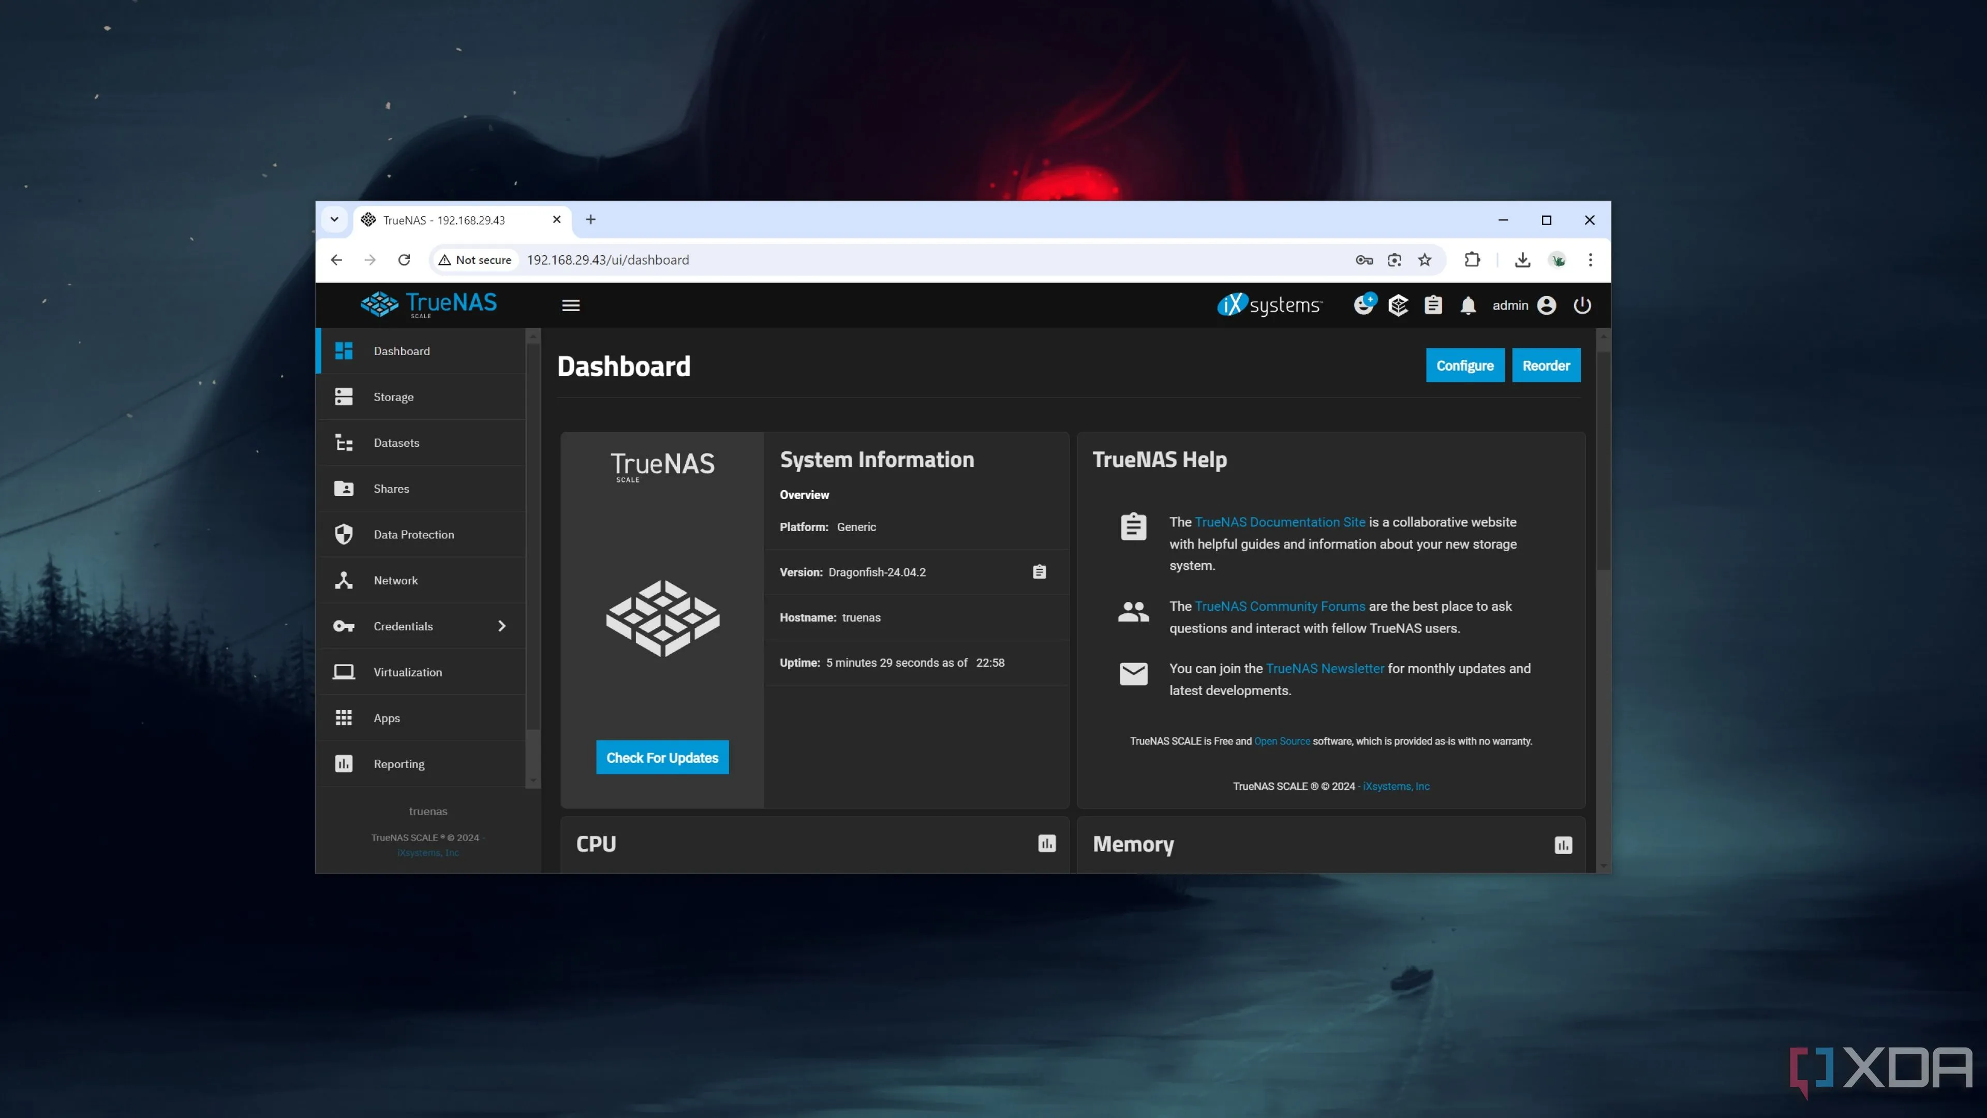Click the Virtualization laptop icon

point(343,672)
